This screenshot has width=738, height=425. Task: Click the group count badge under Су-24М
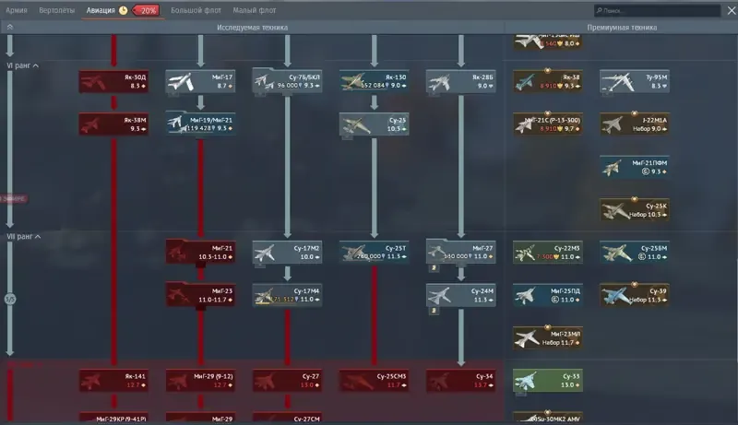[x=434, y=311]
